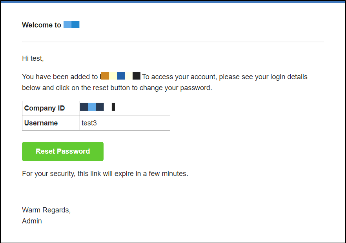Select the test3 username value cell
This screenshot has height=243, width=346.
click(x=125, y=123)
